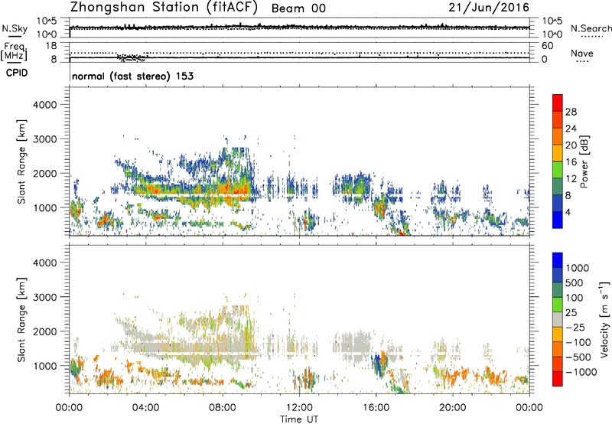Click the '3000' tick on power panel axis

coord(44,139)
